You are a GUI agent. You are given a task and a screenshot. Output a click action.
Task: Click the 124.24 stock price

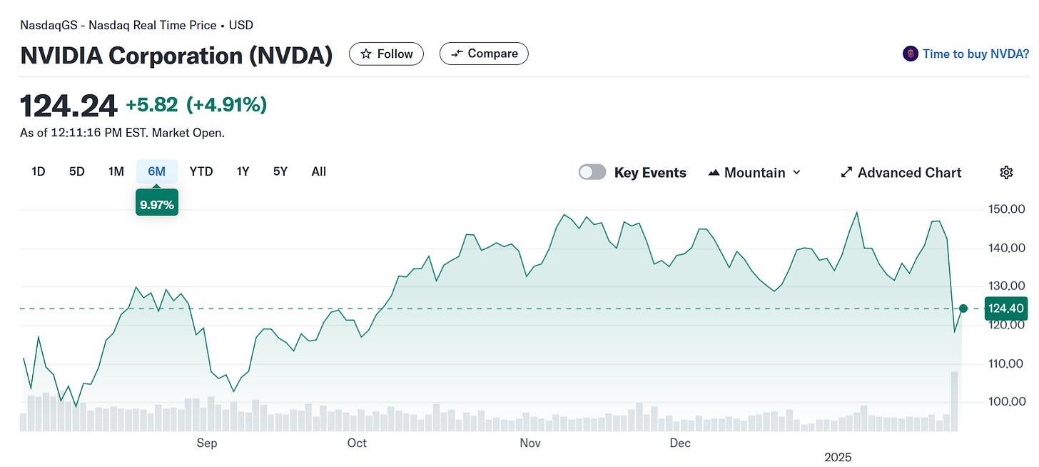[x=69, y=106]
